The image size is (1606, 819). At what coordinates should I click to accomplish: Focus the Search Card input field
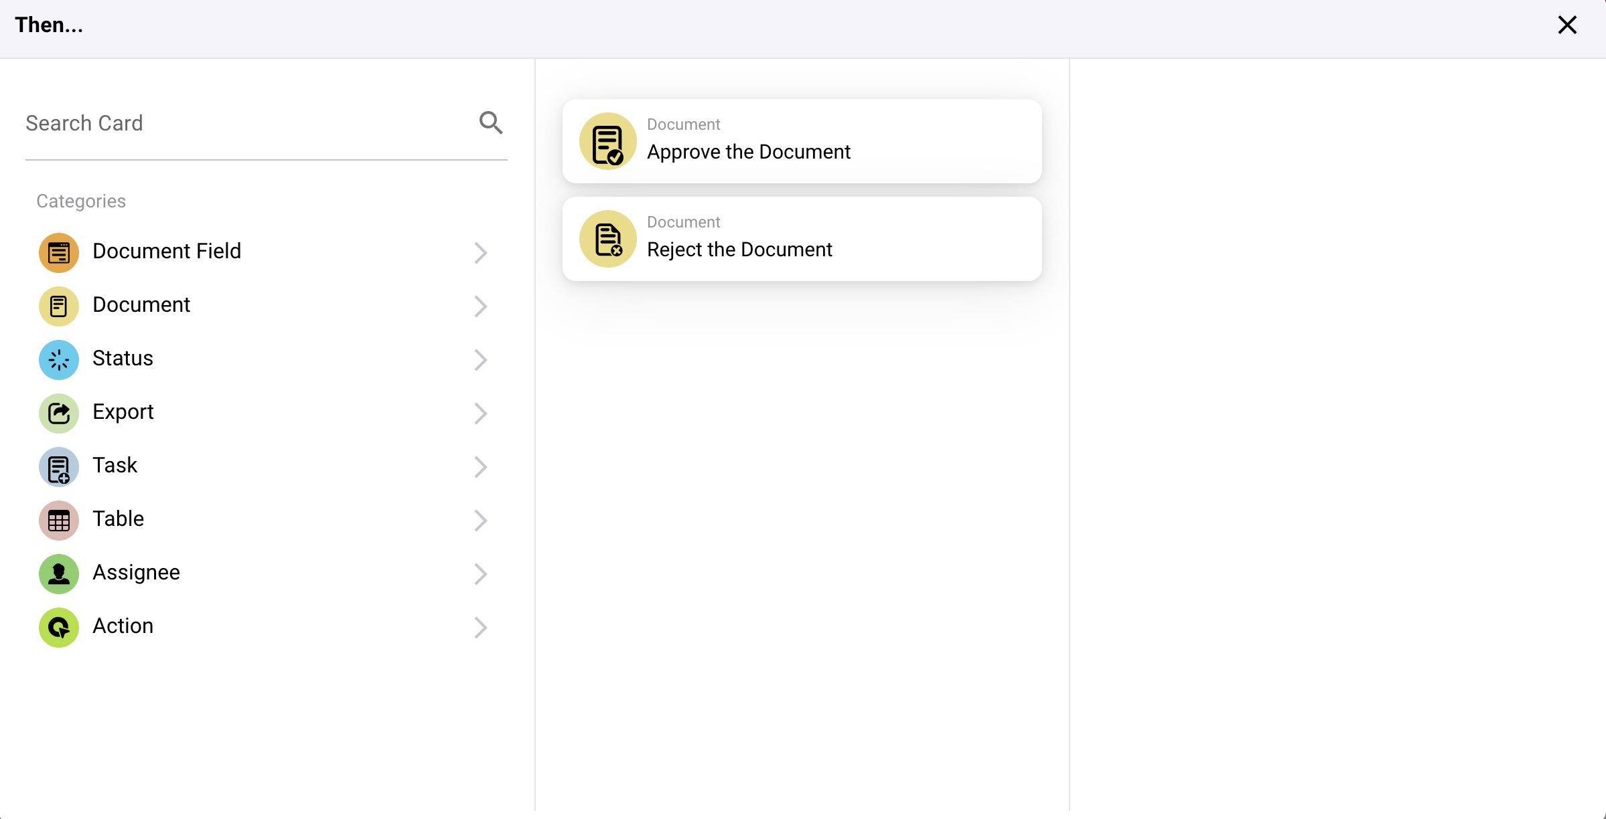[x=248, y=124]
